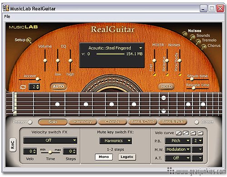Screen dimensions: 227x177
Task: Click the Velo value stepper arrows
Action: point(35,152)
